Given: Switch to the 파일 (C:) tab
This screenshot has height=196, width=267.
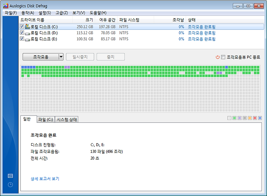Looking at the screenshot, I should 46,119.
